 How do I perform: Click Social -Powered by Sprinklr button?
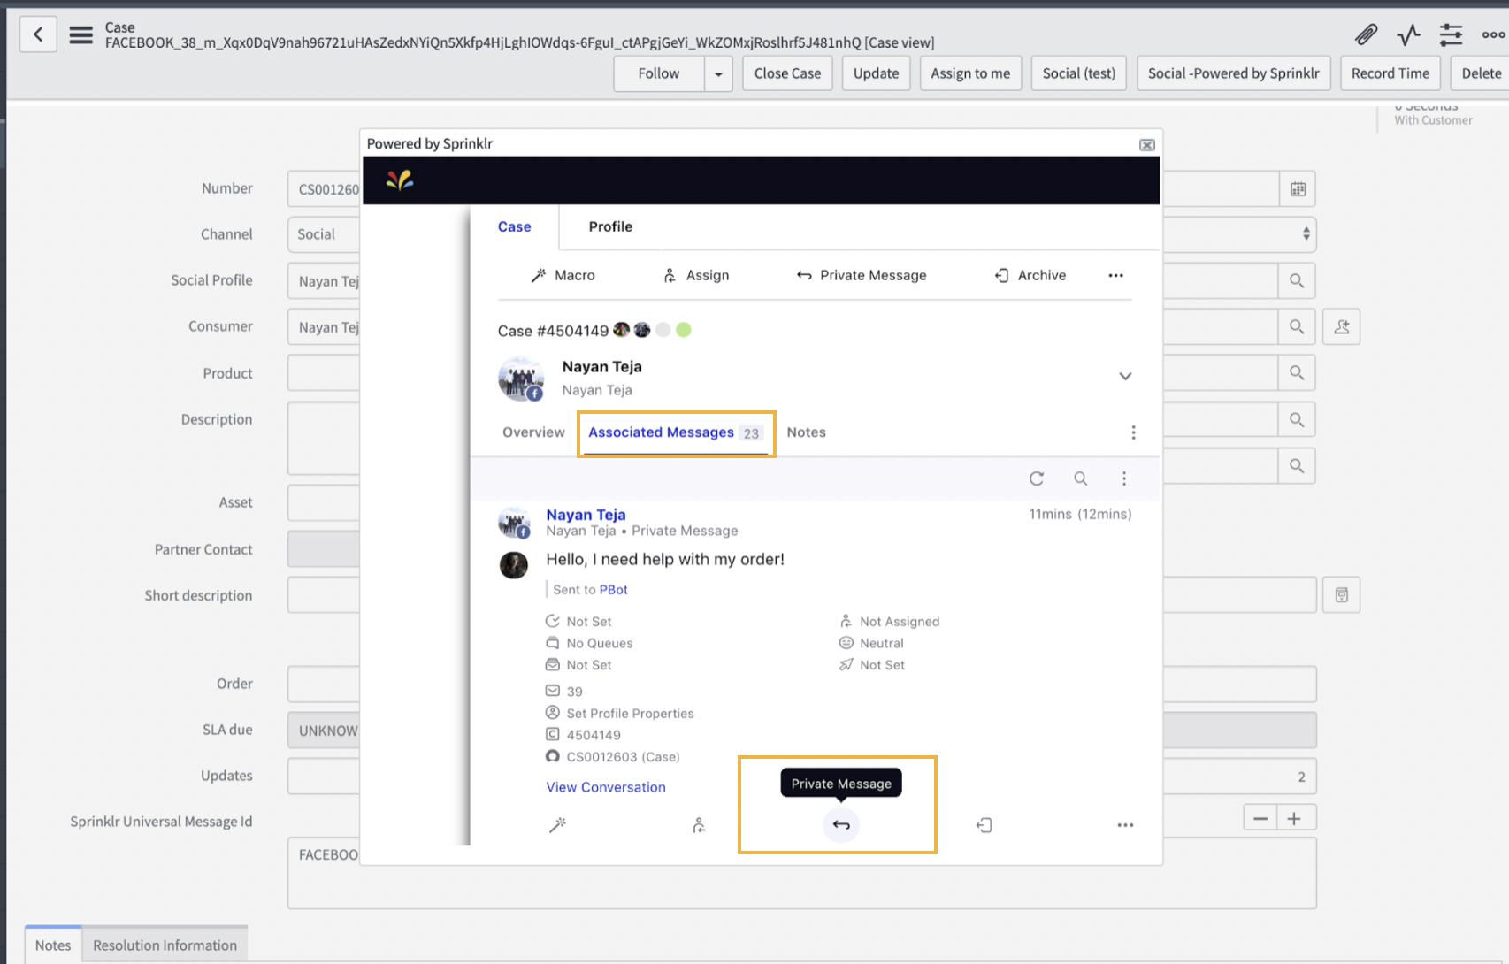click(x=1233, y=73)
